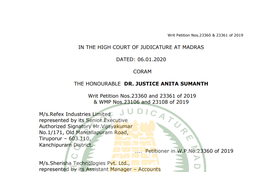Click the line 'DATED: 06.01.2020'
This screenshot has height=172, width=263.
pos(141,59)
